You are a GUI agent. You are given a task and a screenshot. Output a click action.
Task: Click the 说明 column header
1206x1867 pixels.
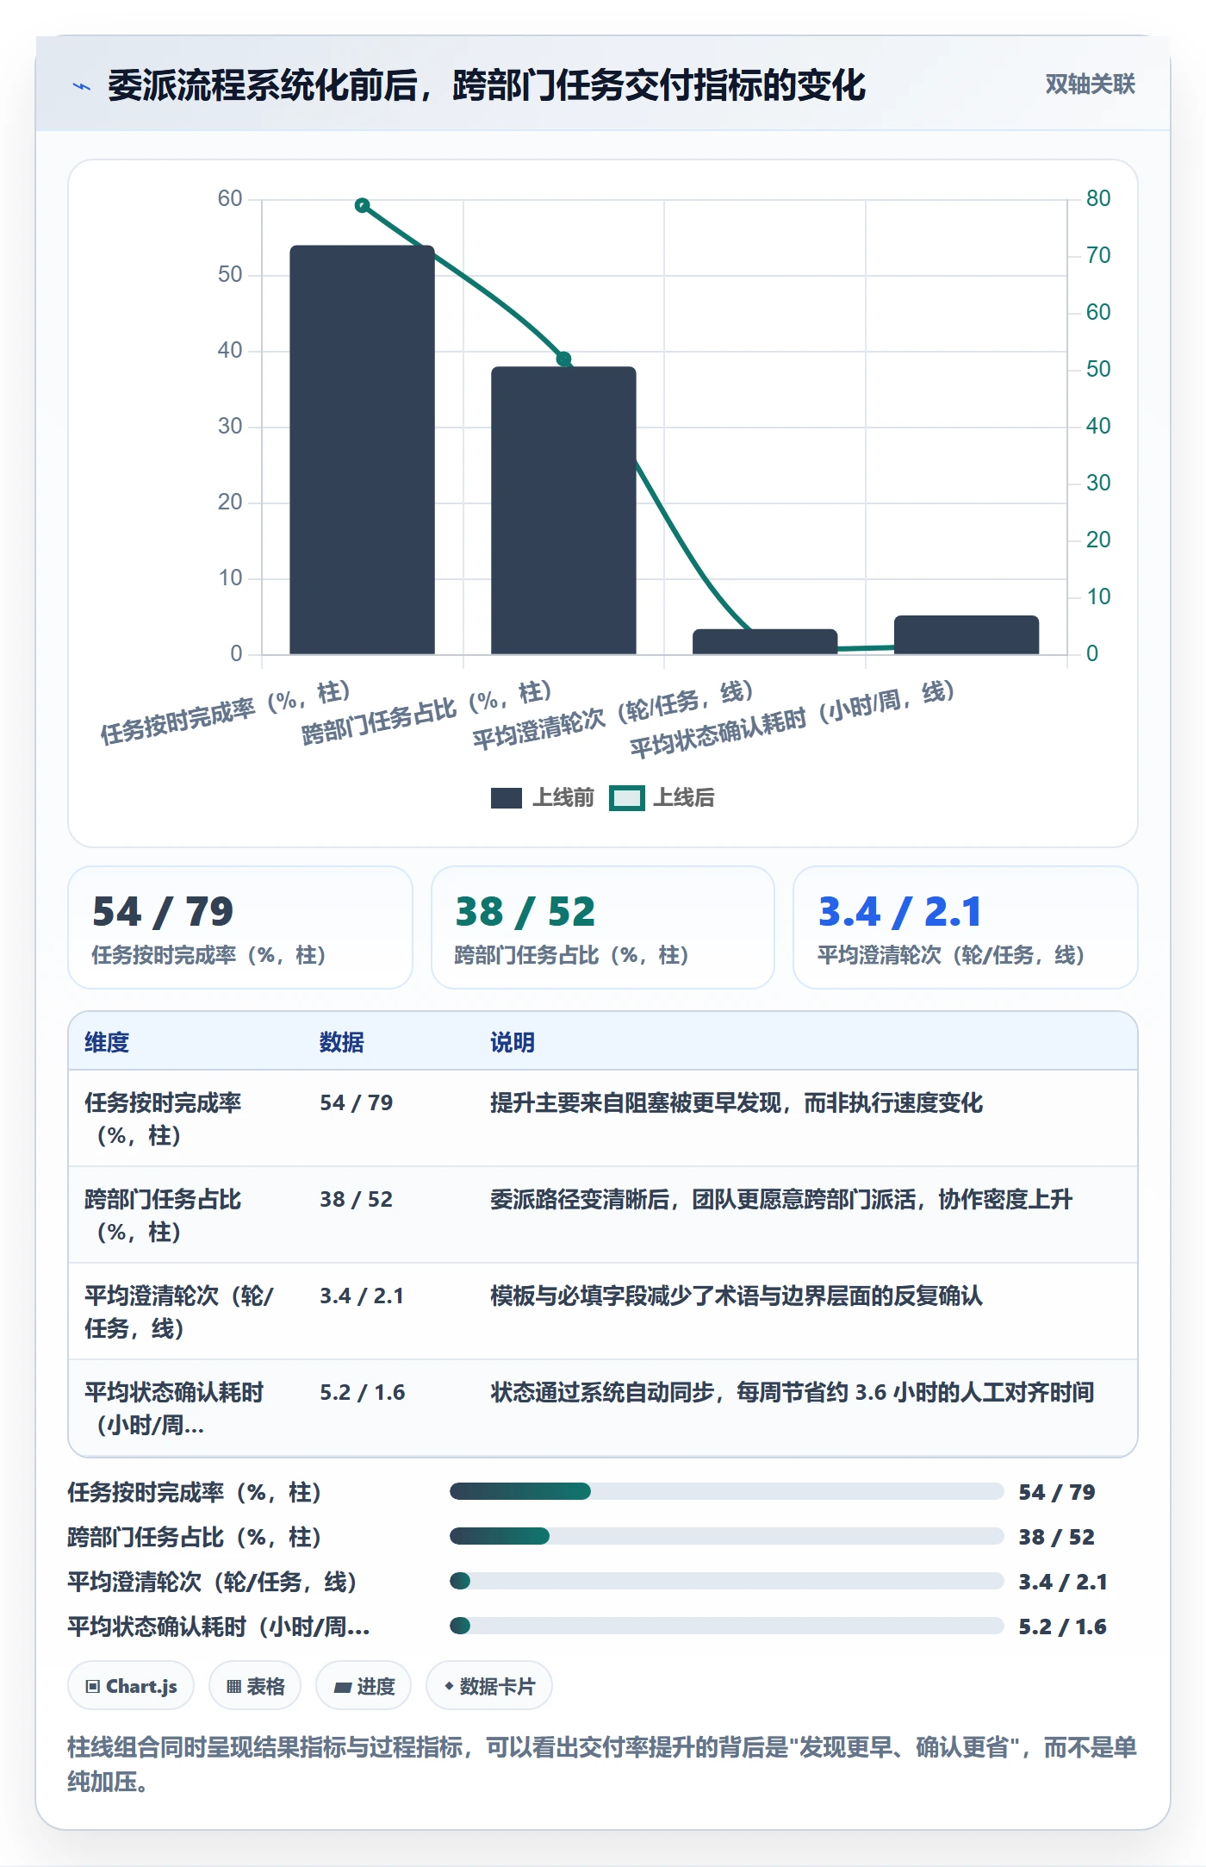coord(513,1042)
